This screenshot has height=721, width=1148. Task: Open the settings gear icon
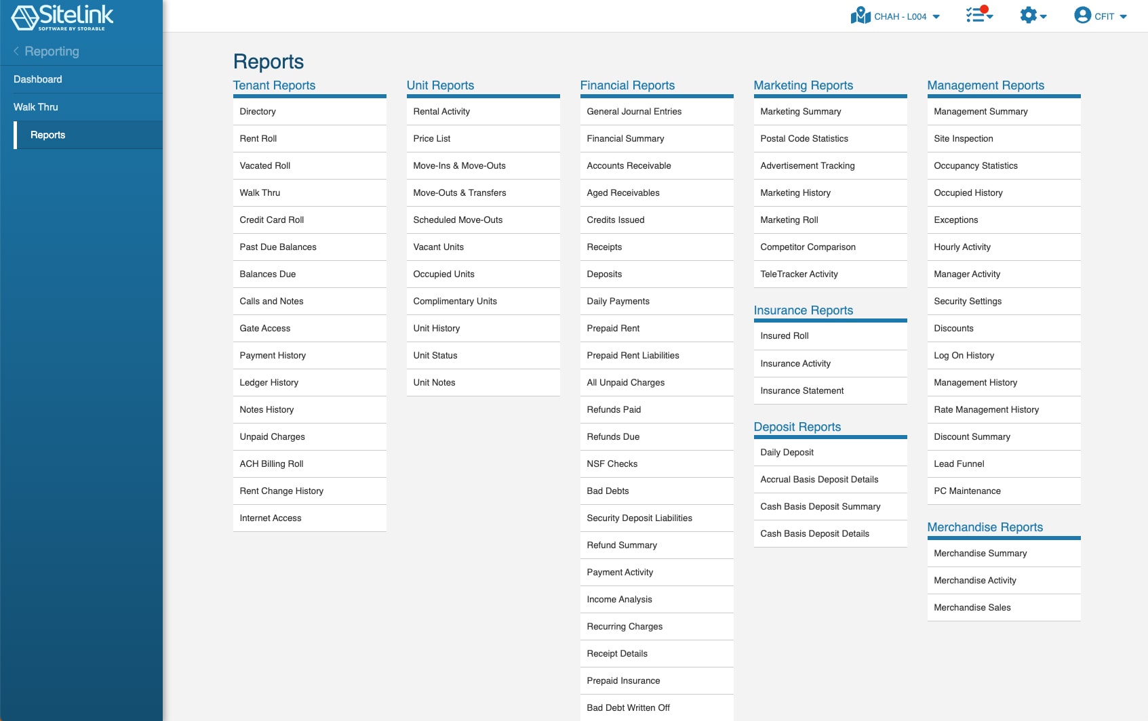click(1028, 16)
